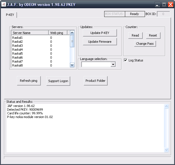
Task: Click the Update Firmware button
Action: pyautogui.click(x=100, y=42)
